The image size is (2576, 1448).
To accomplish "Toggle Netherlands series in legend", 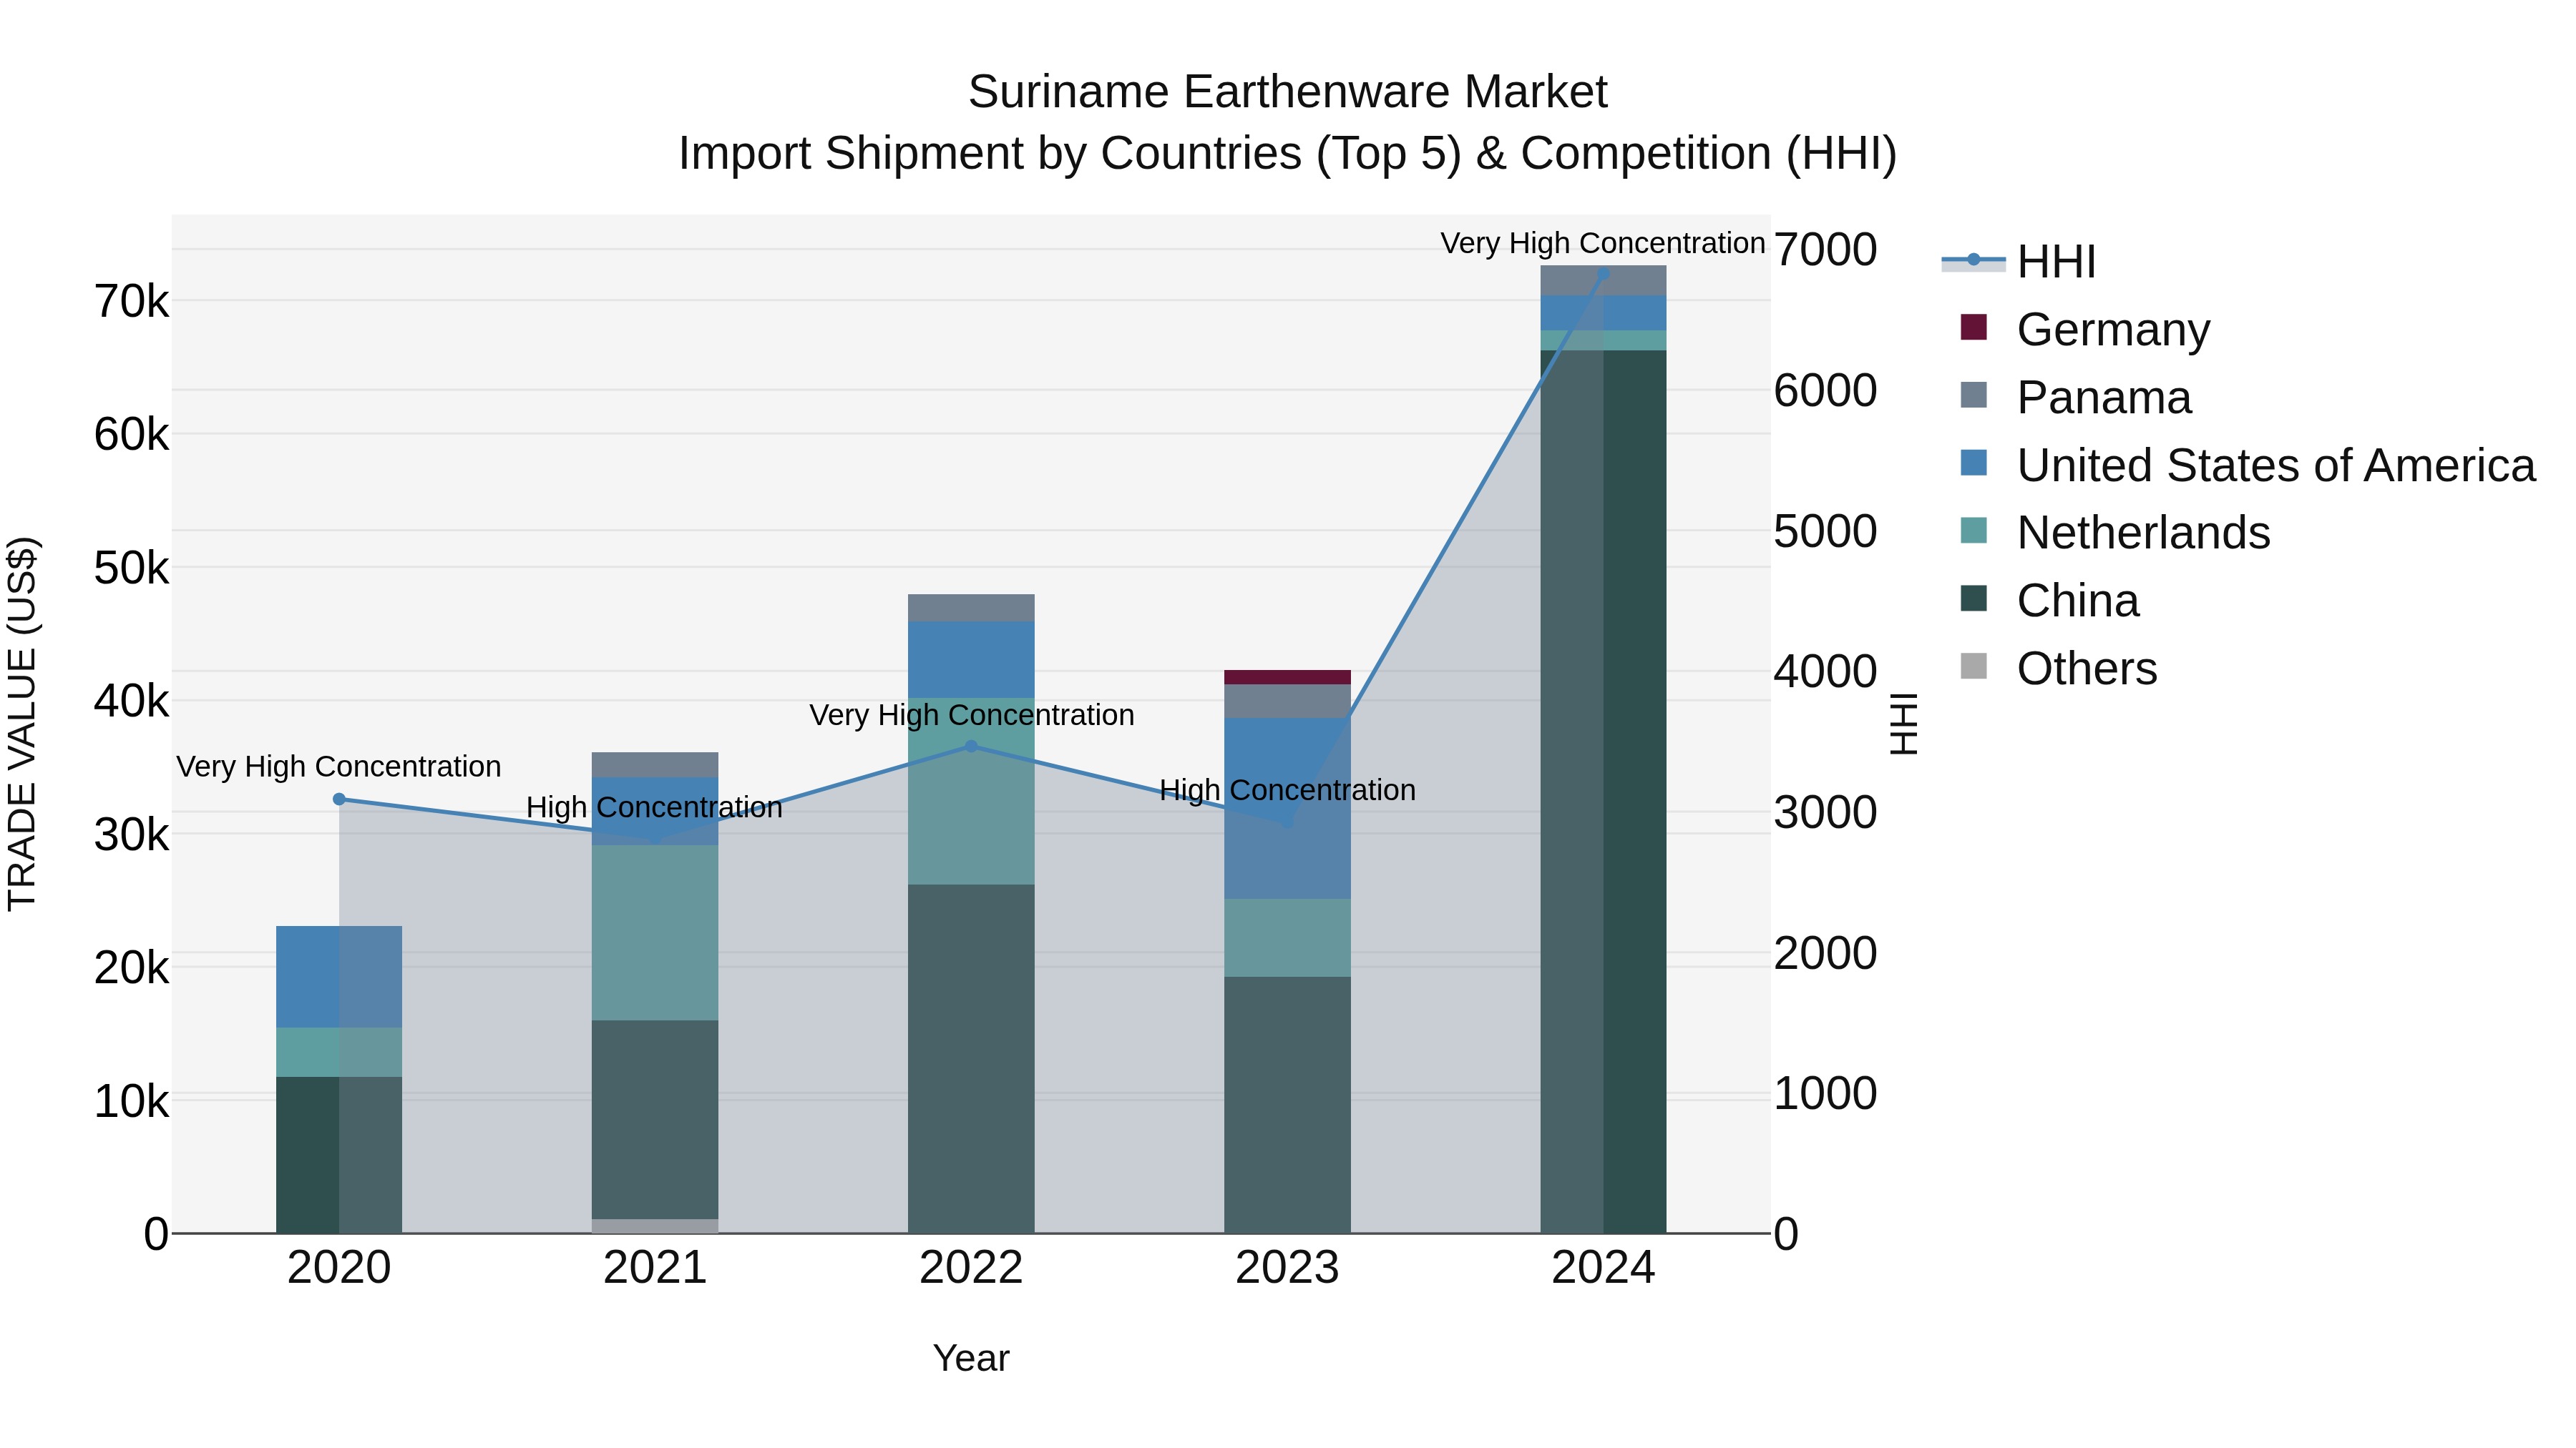I will (x=2115, y=533).
